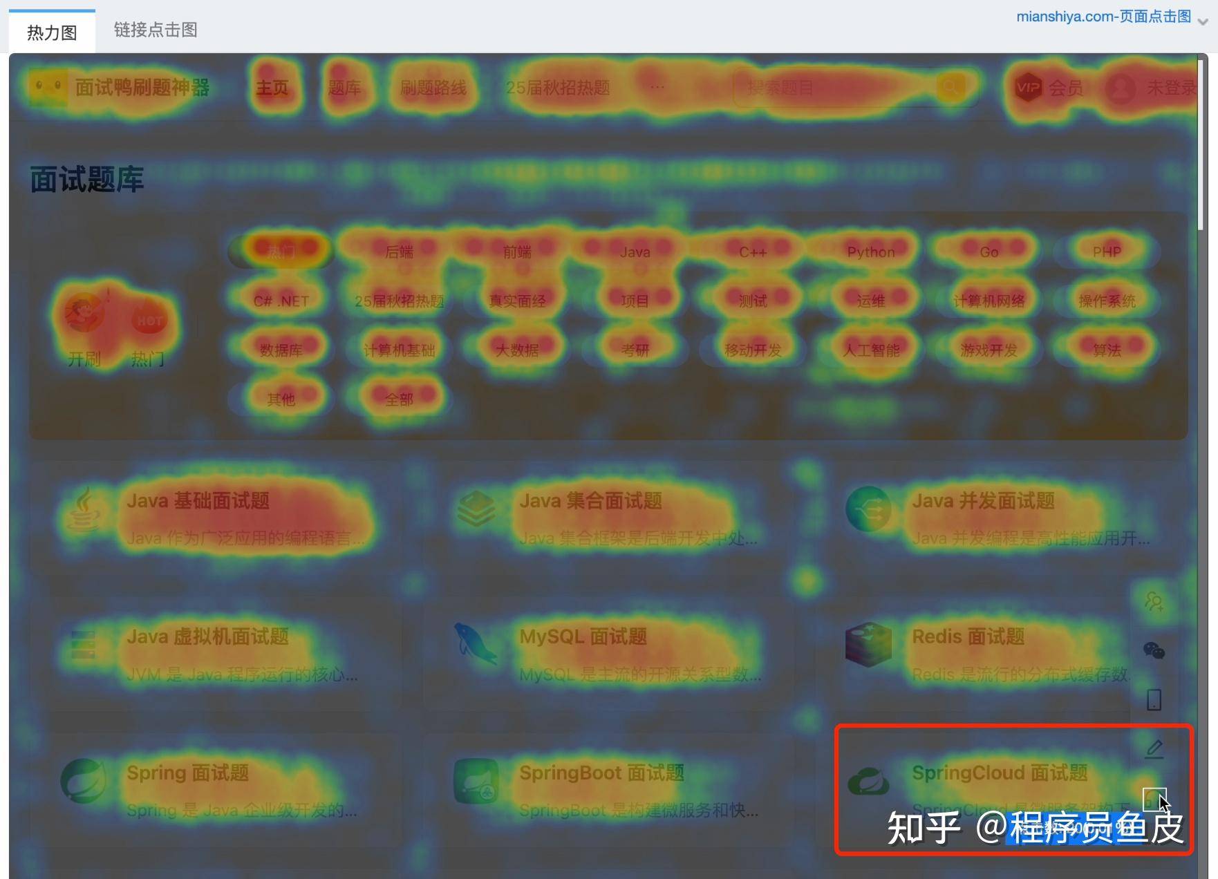Click the Spring 面试题 leaf icon
Screen dimensions: 1218x879
(x=84, y=781)
